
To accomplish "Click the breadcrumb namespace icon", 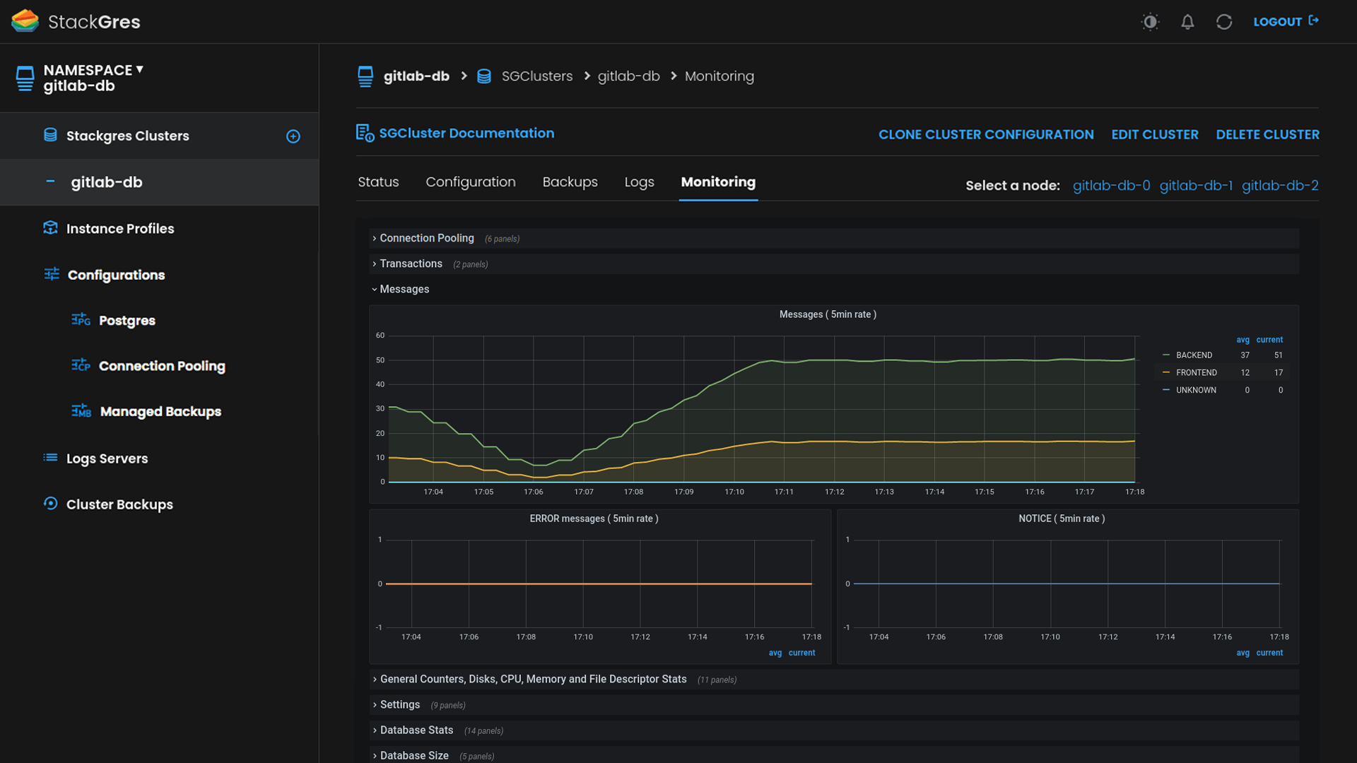I will click(x=365, y=76).
